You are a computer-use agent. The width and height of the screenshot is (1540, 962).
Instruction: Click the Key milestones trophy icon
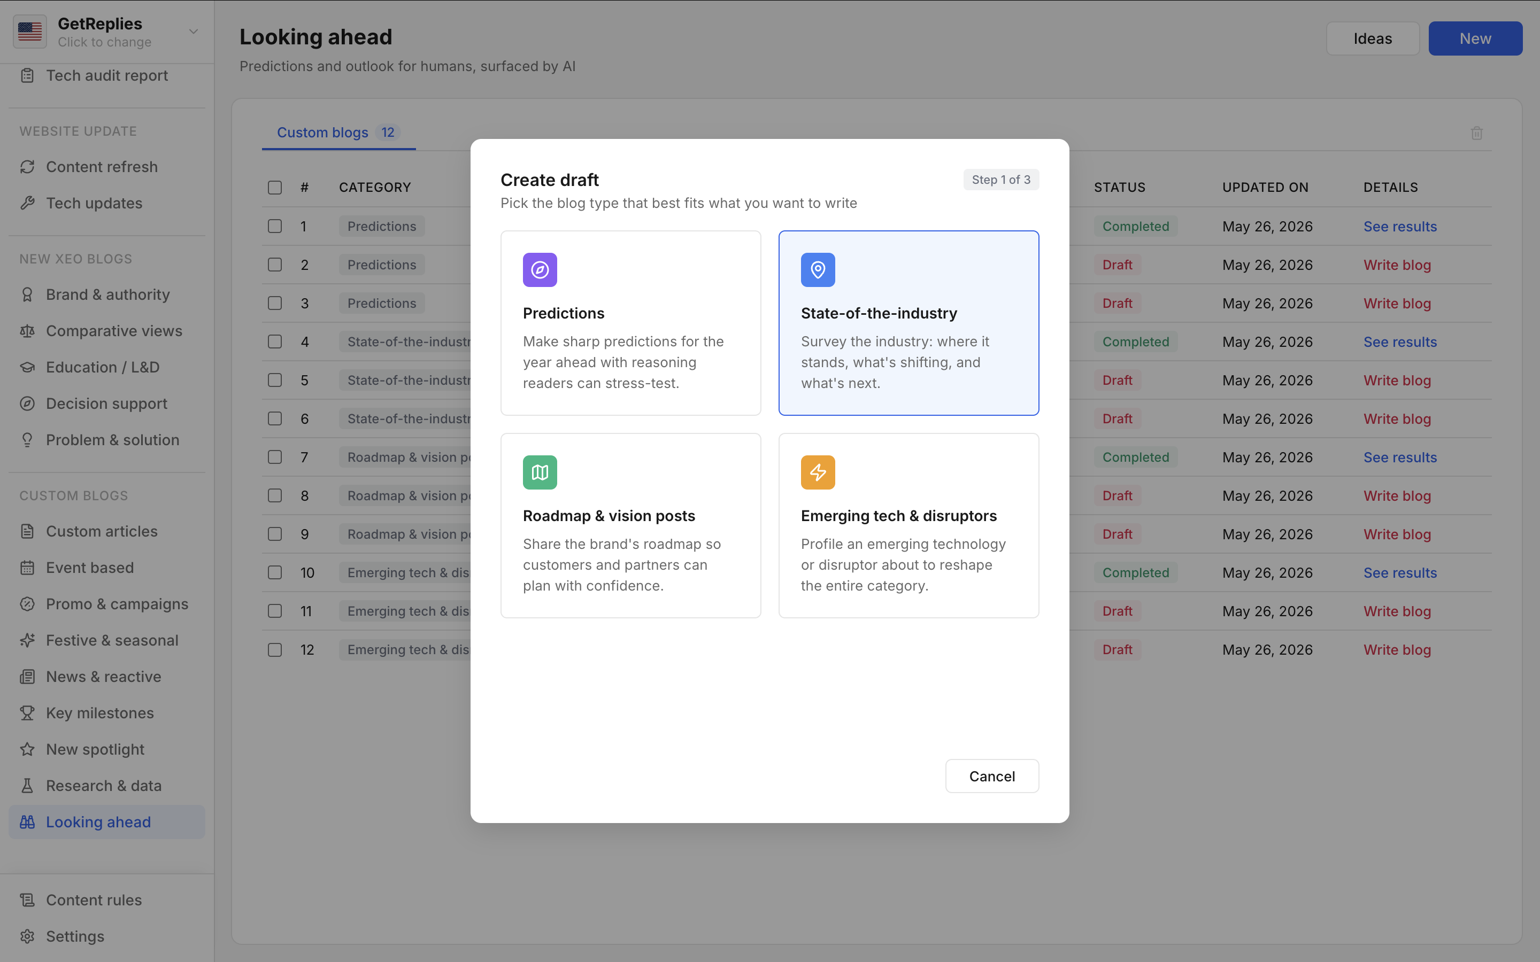[27, 712]
